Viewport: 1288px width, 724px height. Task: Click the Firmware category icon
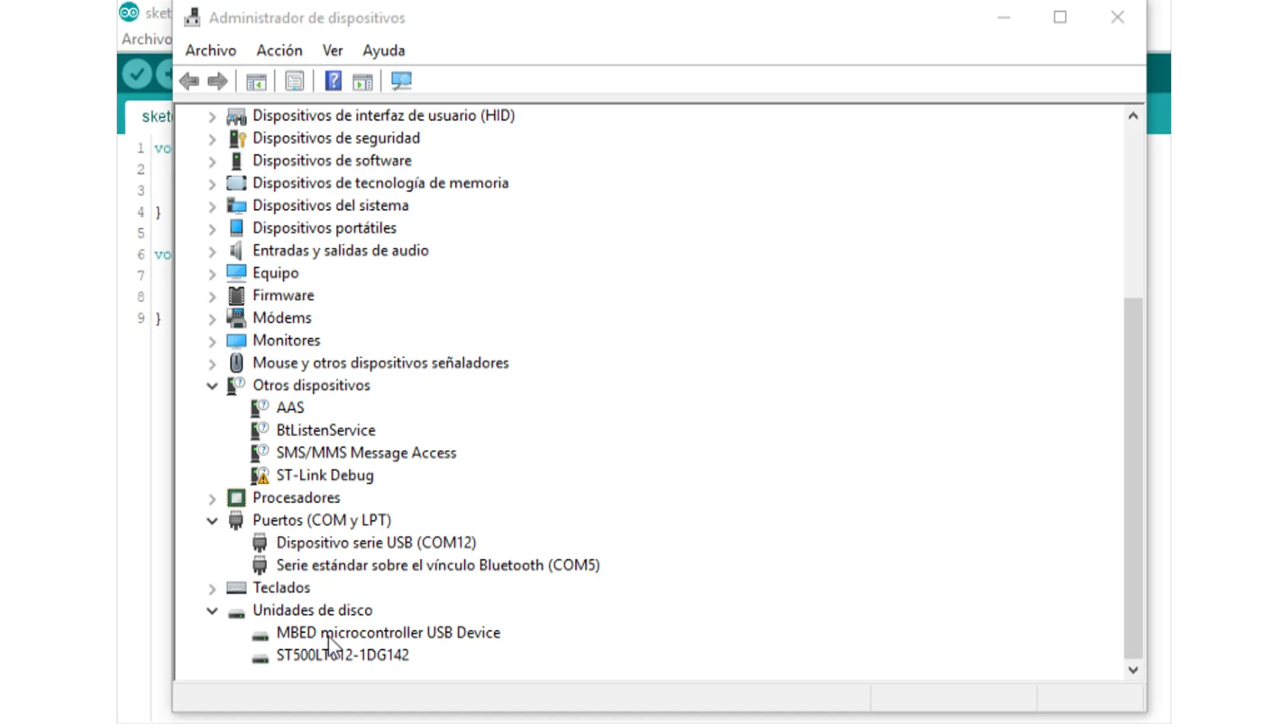point(236,296)
